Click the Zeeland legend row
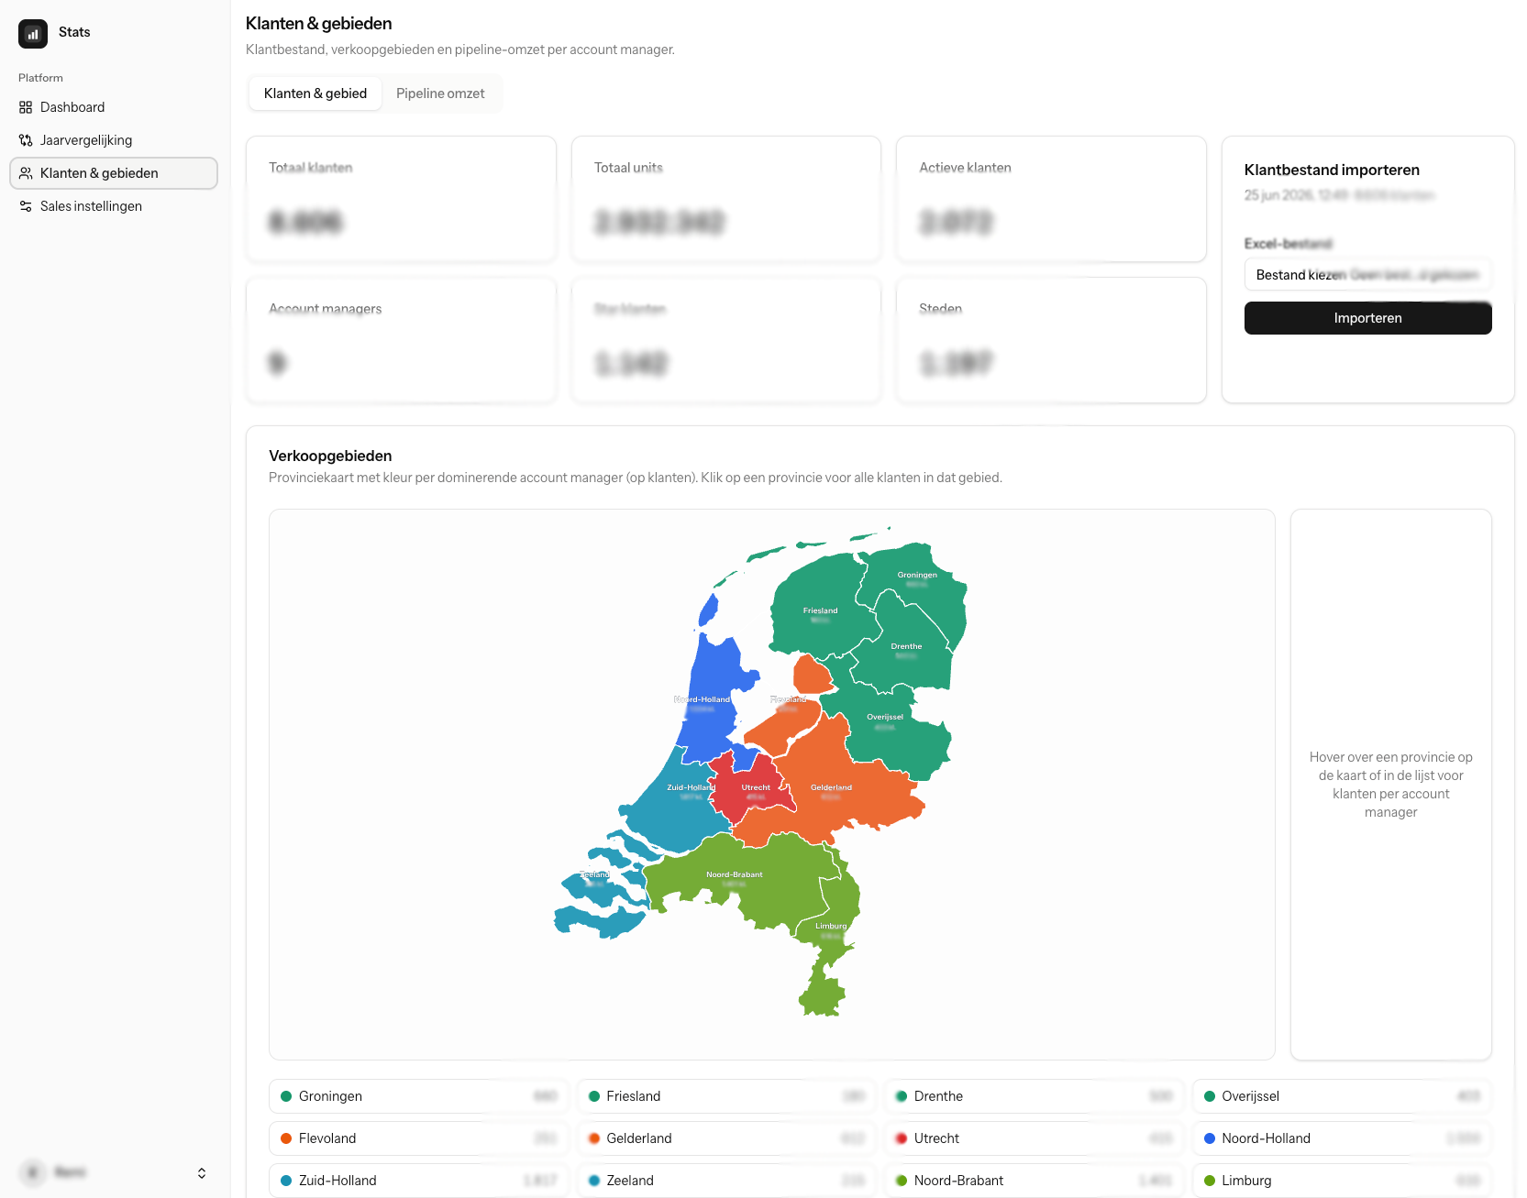 click(x=726, y=1181)
